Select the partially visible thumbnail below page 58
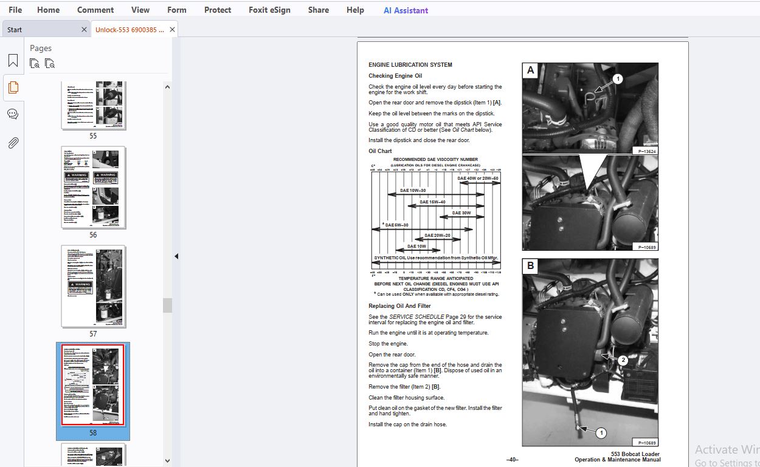The image size is (760, 467). pos(93,455)
